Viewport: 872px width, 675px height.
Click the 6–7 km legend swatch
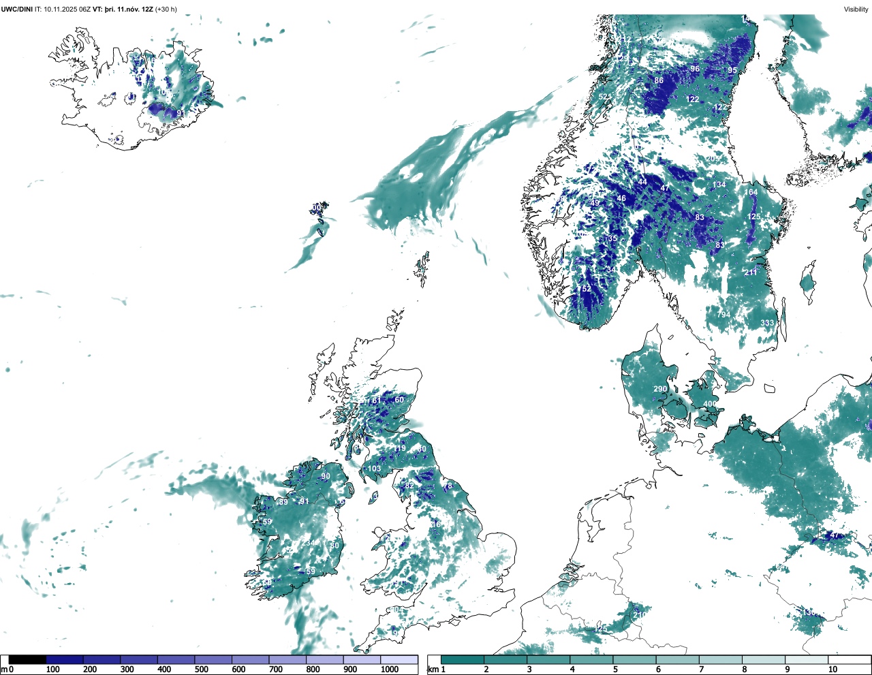point(677,660)
